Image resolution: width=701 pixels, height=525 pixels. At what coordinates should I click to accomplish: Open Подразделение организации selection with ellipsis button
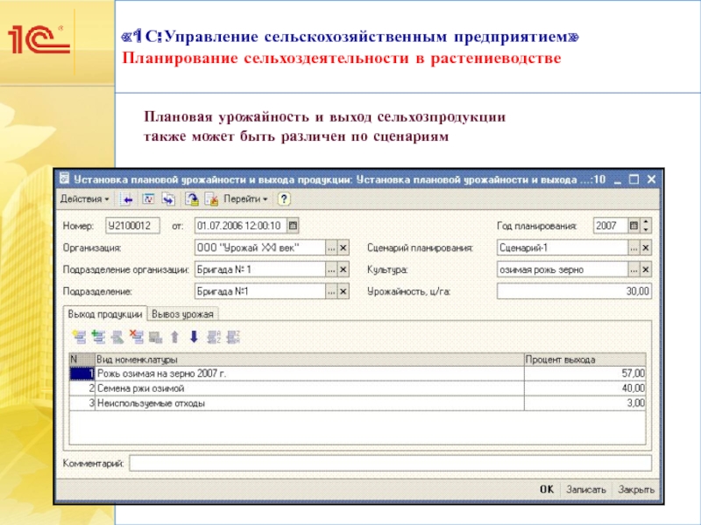click(331, 269)
